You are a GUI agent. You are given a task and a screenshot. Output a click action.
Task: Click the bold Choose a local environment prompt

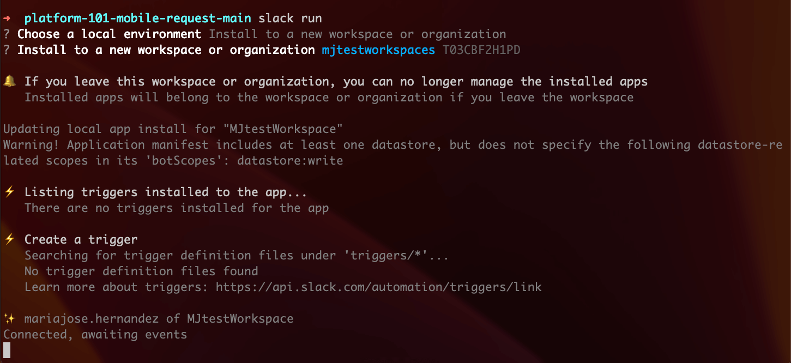[x=109, y=34]
